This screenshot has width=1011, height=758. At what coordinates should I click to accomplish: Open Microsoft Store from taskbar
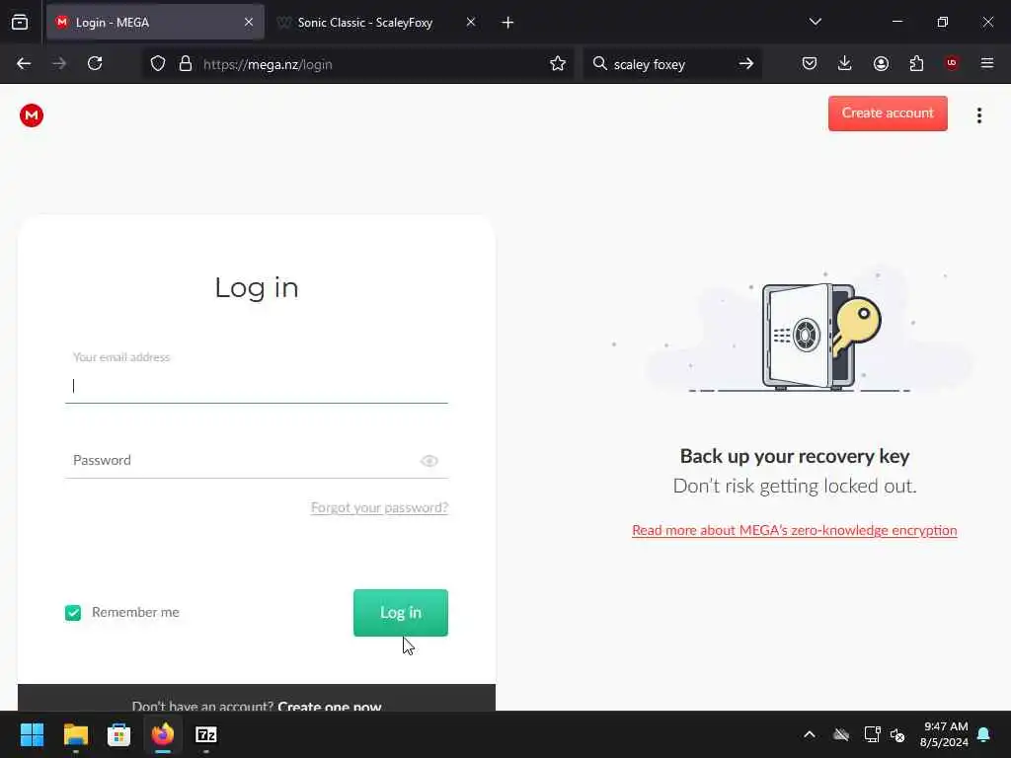point(118,734)
